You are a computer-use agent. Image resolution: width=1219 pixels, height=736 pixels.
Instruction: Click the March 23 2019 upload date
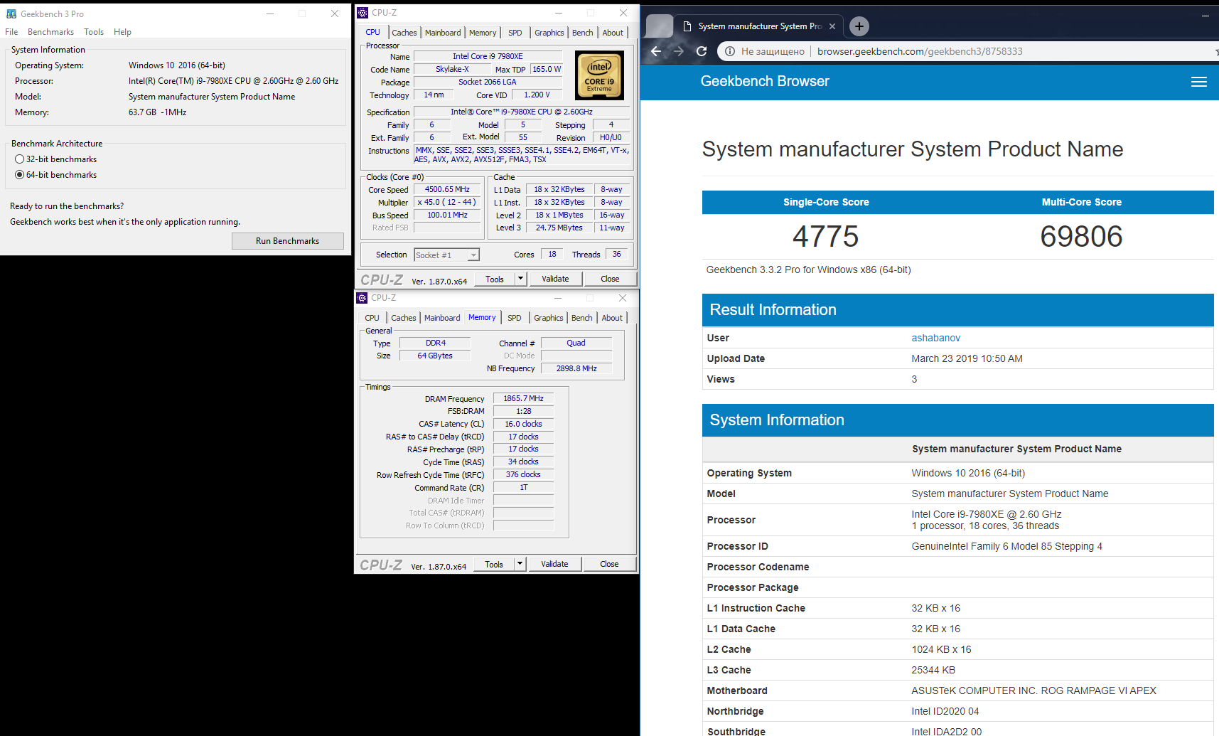[x=967, y=358]
